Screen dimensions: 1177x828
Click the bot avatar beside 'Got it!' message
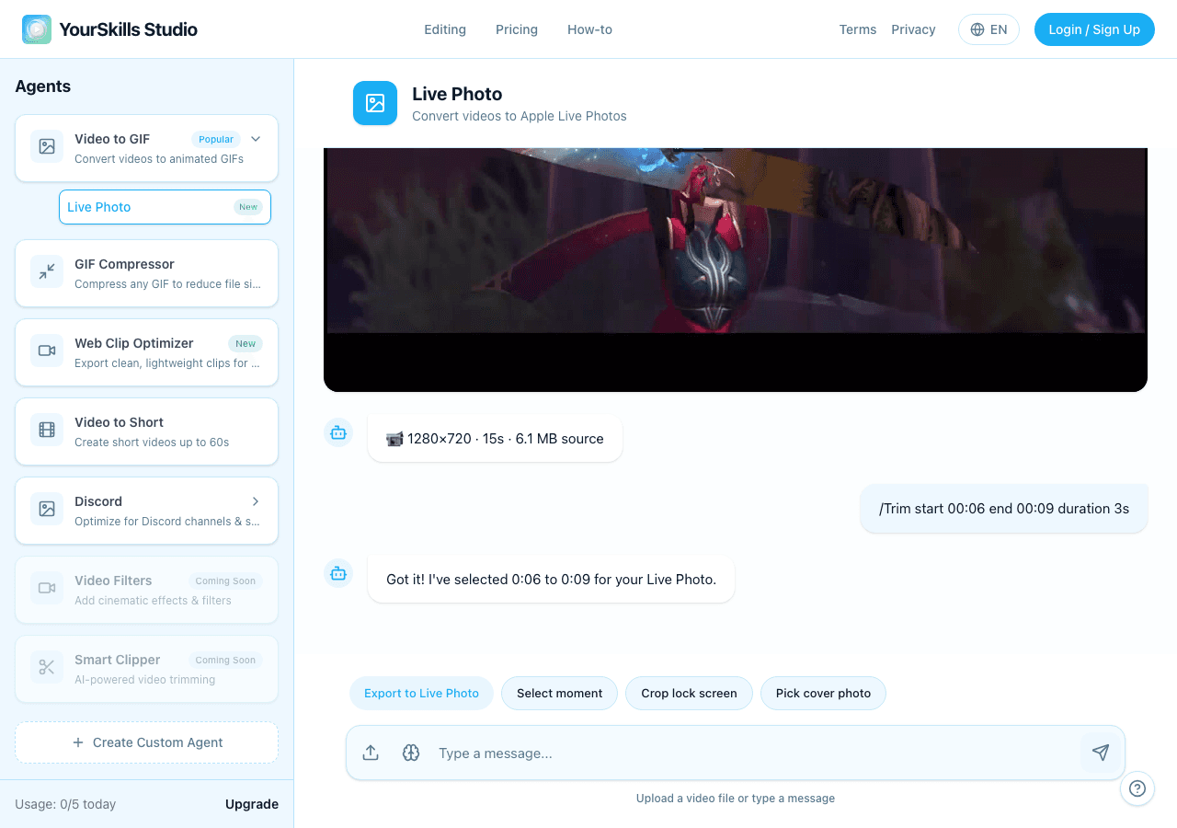[x=338, y=574]
